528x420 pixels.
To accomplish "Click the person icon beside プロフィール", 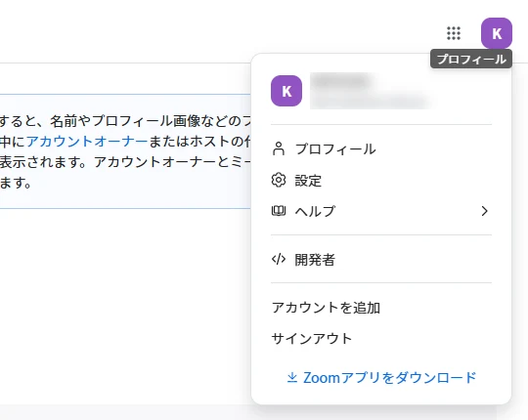I will point(279,148).
